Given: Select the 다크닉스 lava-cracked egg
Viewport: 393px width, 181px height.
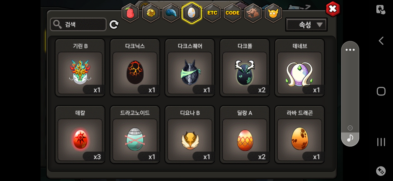Looking at the screenshot, I should point(135,68).
